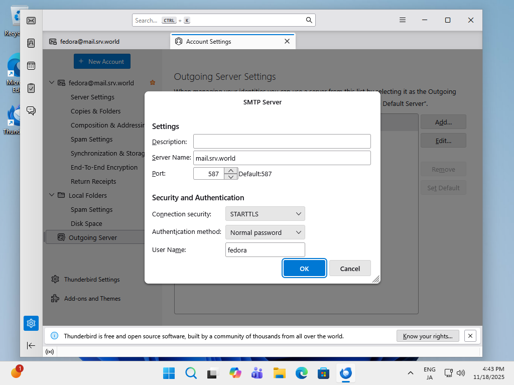Launch Thunderbird from the taskbar
514x385 pixels.
point(345,373)
